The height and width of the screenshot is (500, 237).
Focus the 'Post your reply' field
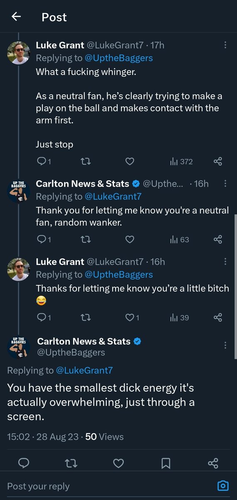point(108,486)
